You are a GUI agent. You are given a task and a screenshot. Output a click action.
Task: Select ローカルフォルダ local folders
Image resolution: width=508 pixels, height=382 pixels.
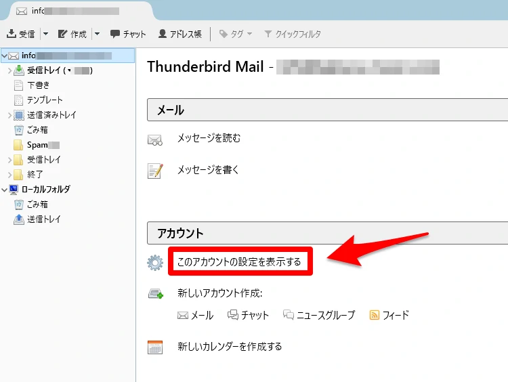[x=45, y=189]
